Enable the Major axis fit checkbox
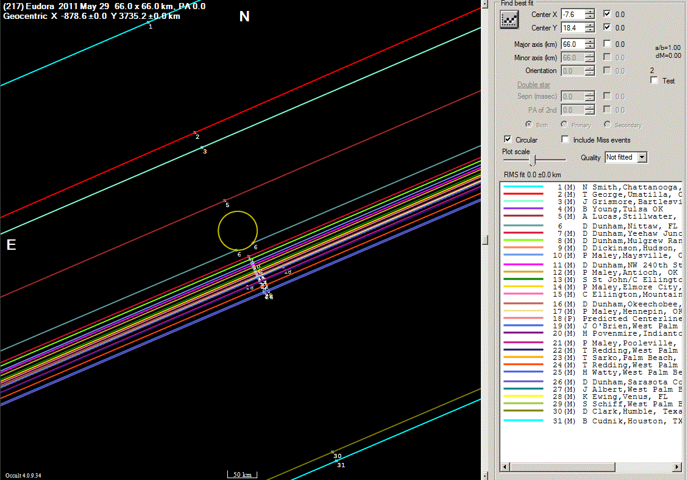 tap(607, 44)
